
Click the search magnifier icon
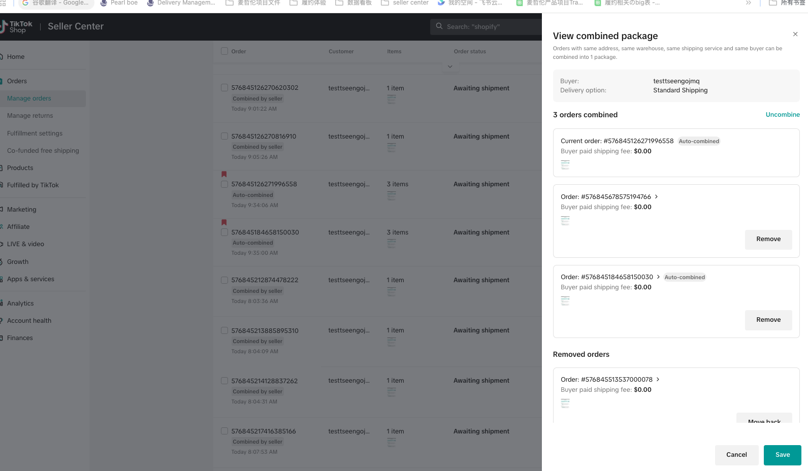tap(439, 26)
